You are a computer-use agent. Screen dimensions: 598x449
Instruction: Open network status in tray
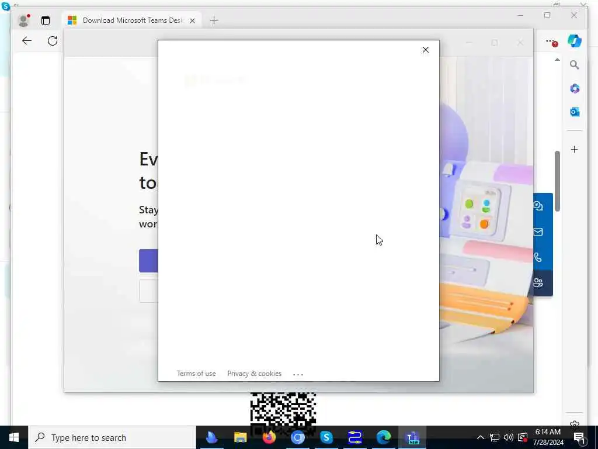tap(494, 437)
